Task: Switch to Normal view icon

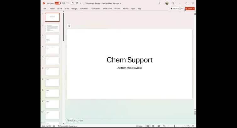Action: pyautogui.click(x=148, y=126)
